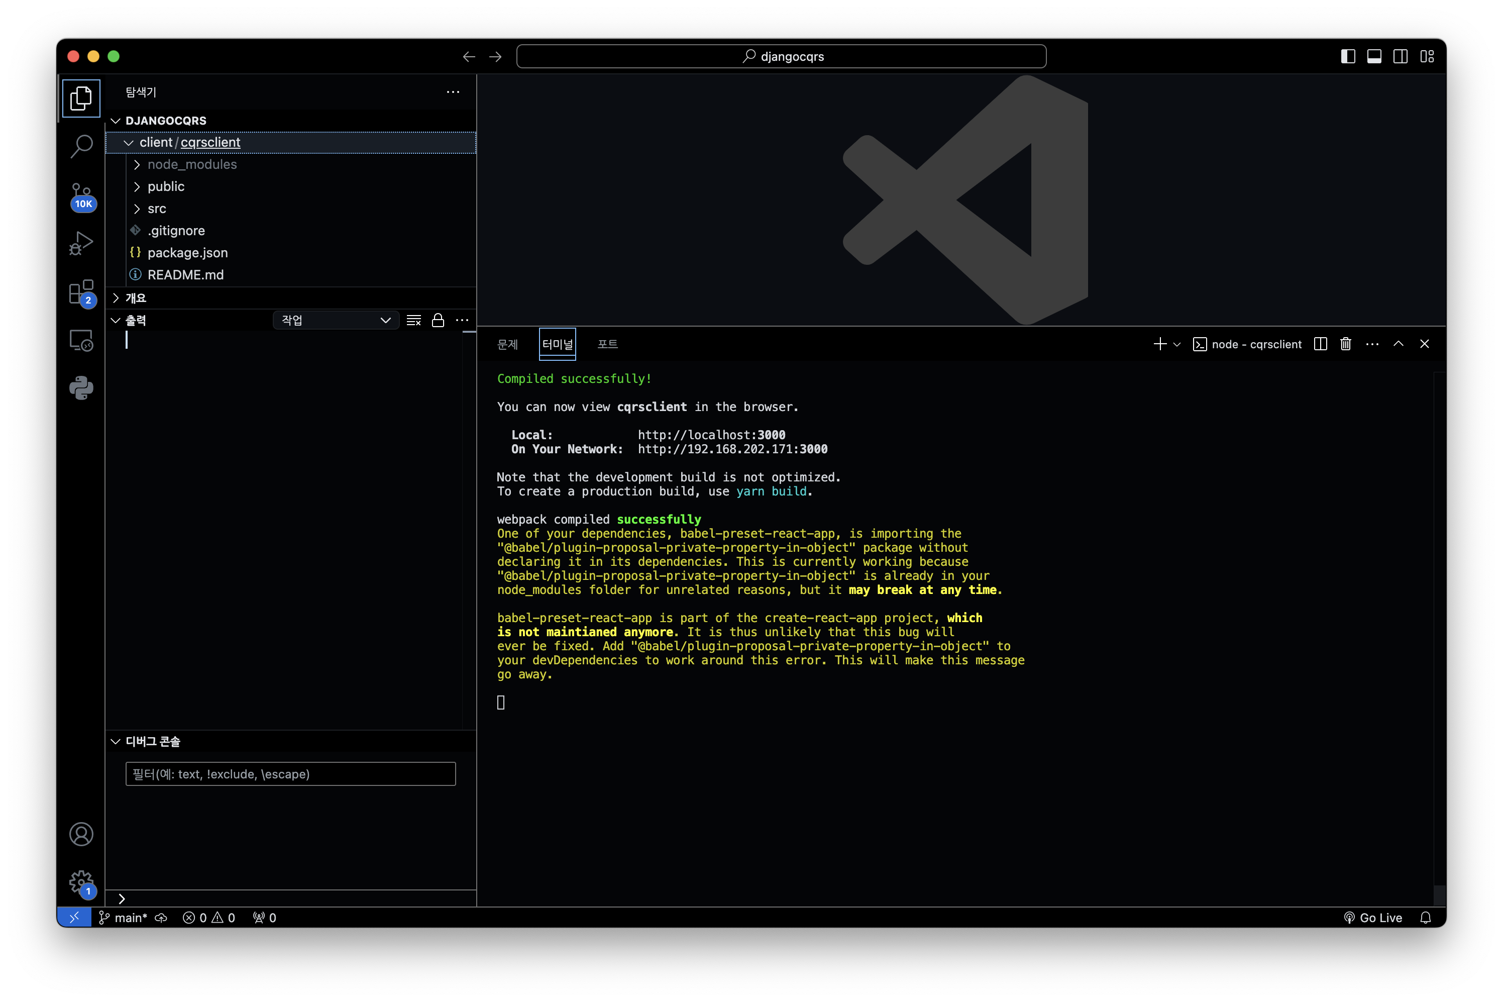This screenshot has width=1503, height=1002.
Task: Open Run and Debug view
Action: tap(81, 244)
